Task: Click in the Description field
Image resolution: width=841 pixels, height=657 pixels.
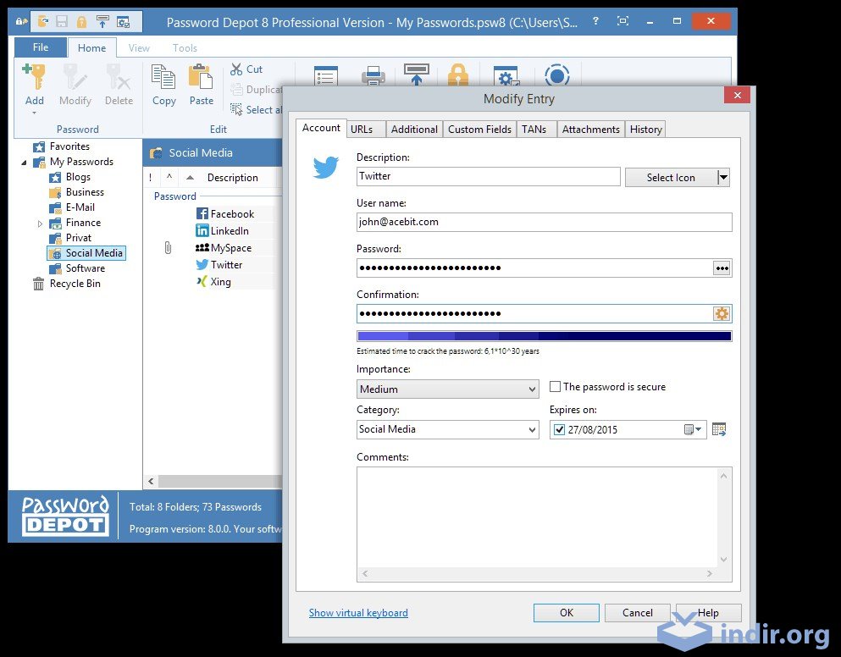Action: click(x=488, y=176)
